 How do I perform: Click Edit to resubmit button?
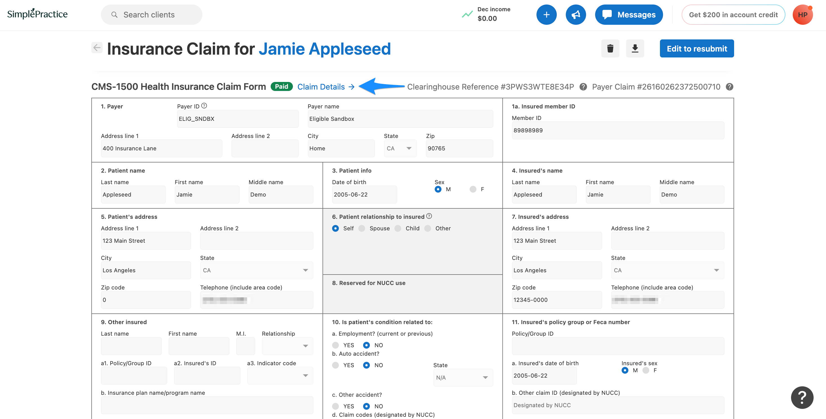pyautogui.click(x=696, y=48)
